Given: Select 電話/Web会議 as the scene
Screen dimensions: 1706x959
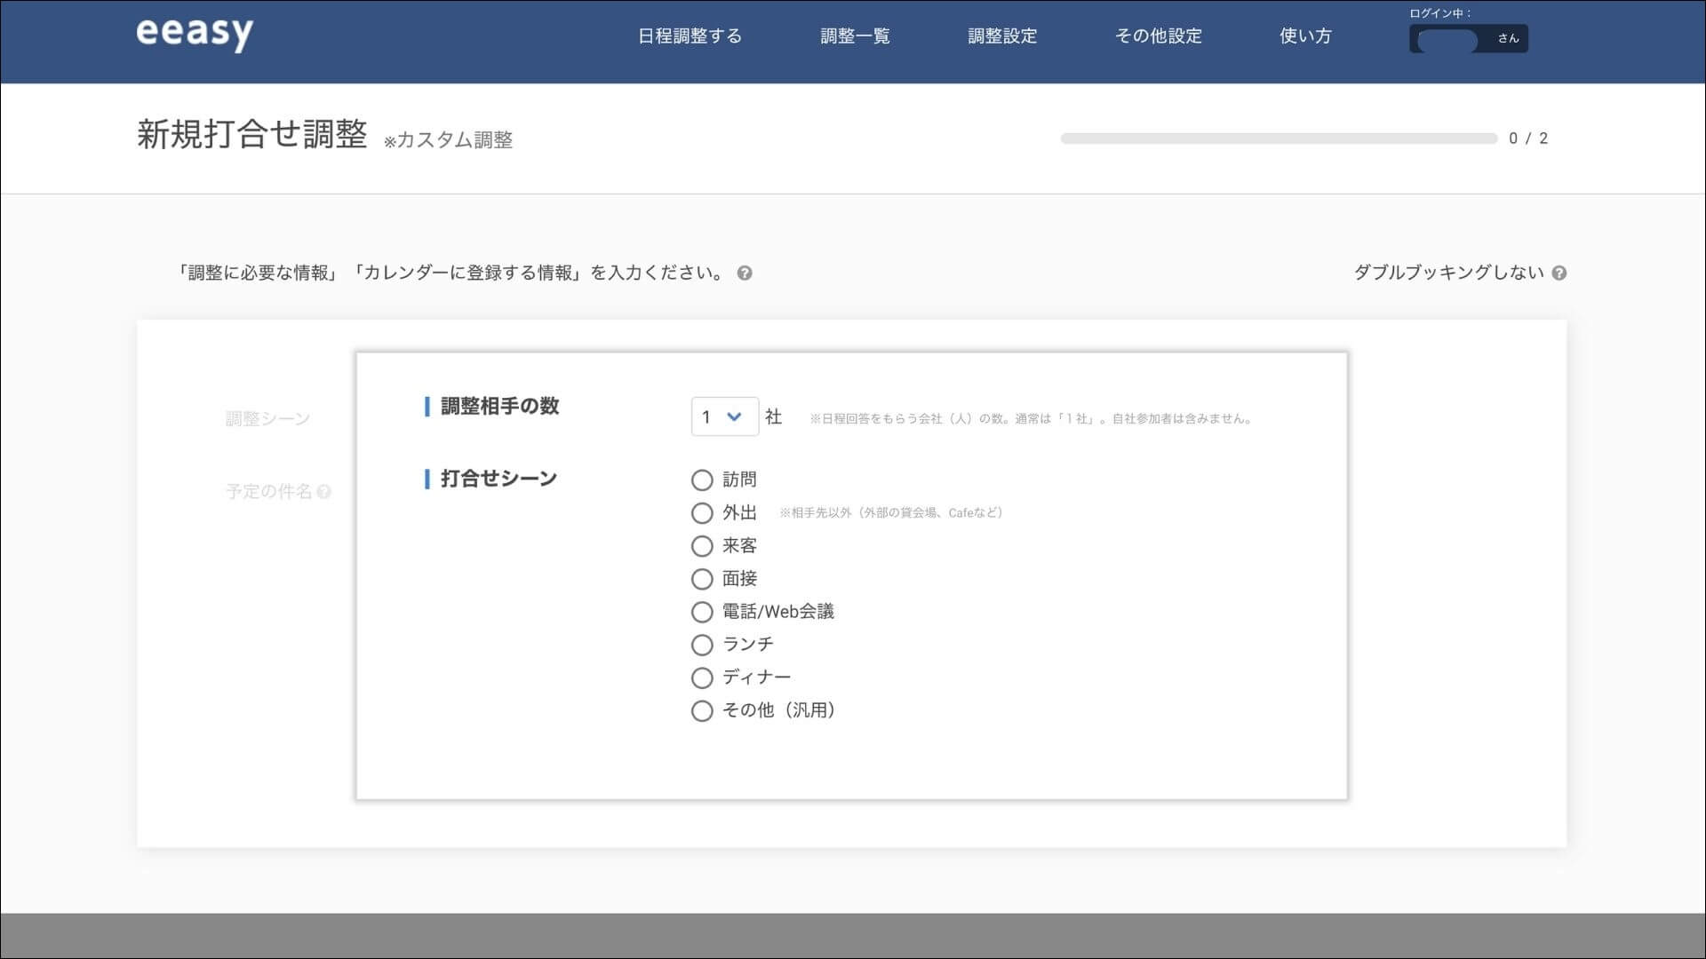Looking at the screenshot, I should [702, 611].
